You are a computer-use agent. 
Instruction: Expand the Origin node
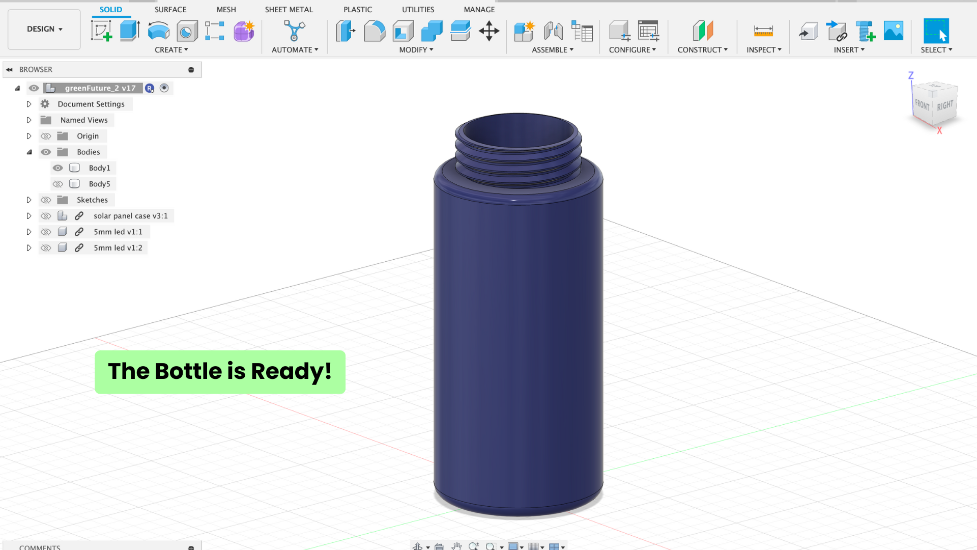coord(29,136)
